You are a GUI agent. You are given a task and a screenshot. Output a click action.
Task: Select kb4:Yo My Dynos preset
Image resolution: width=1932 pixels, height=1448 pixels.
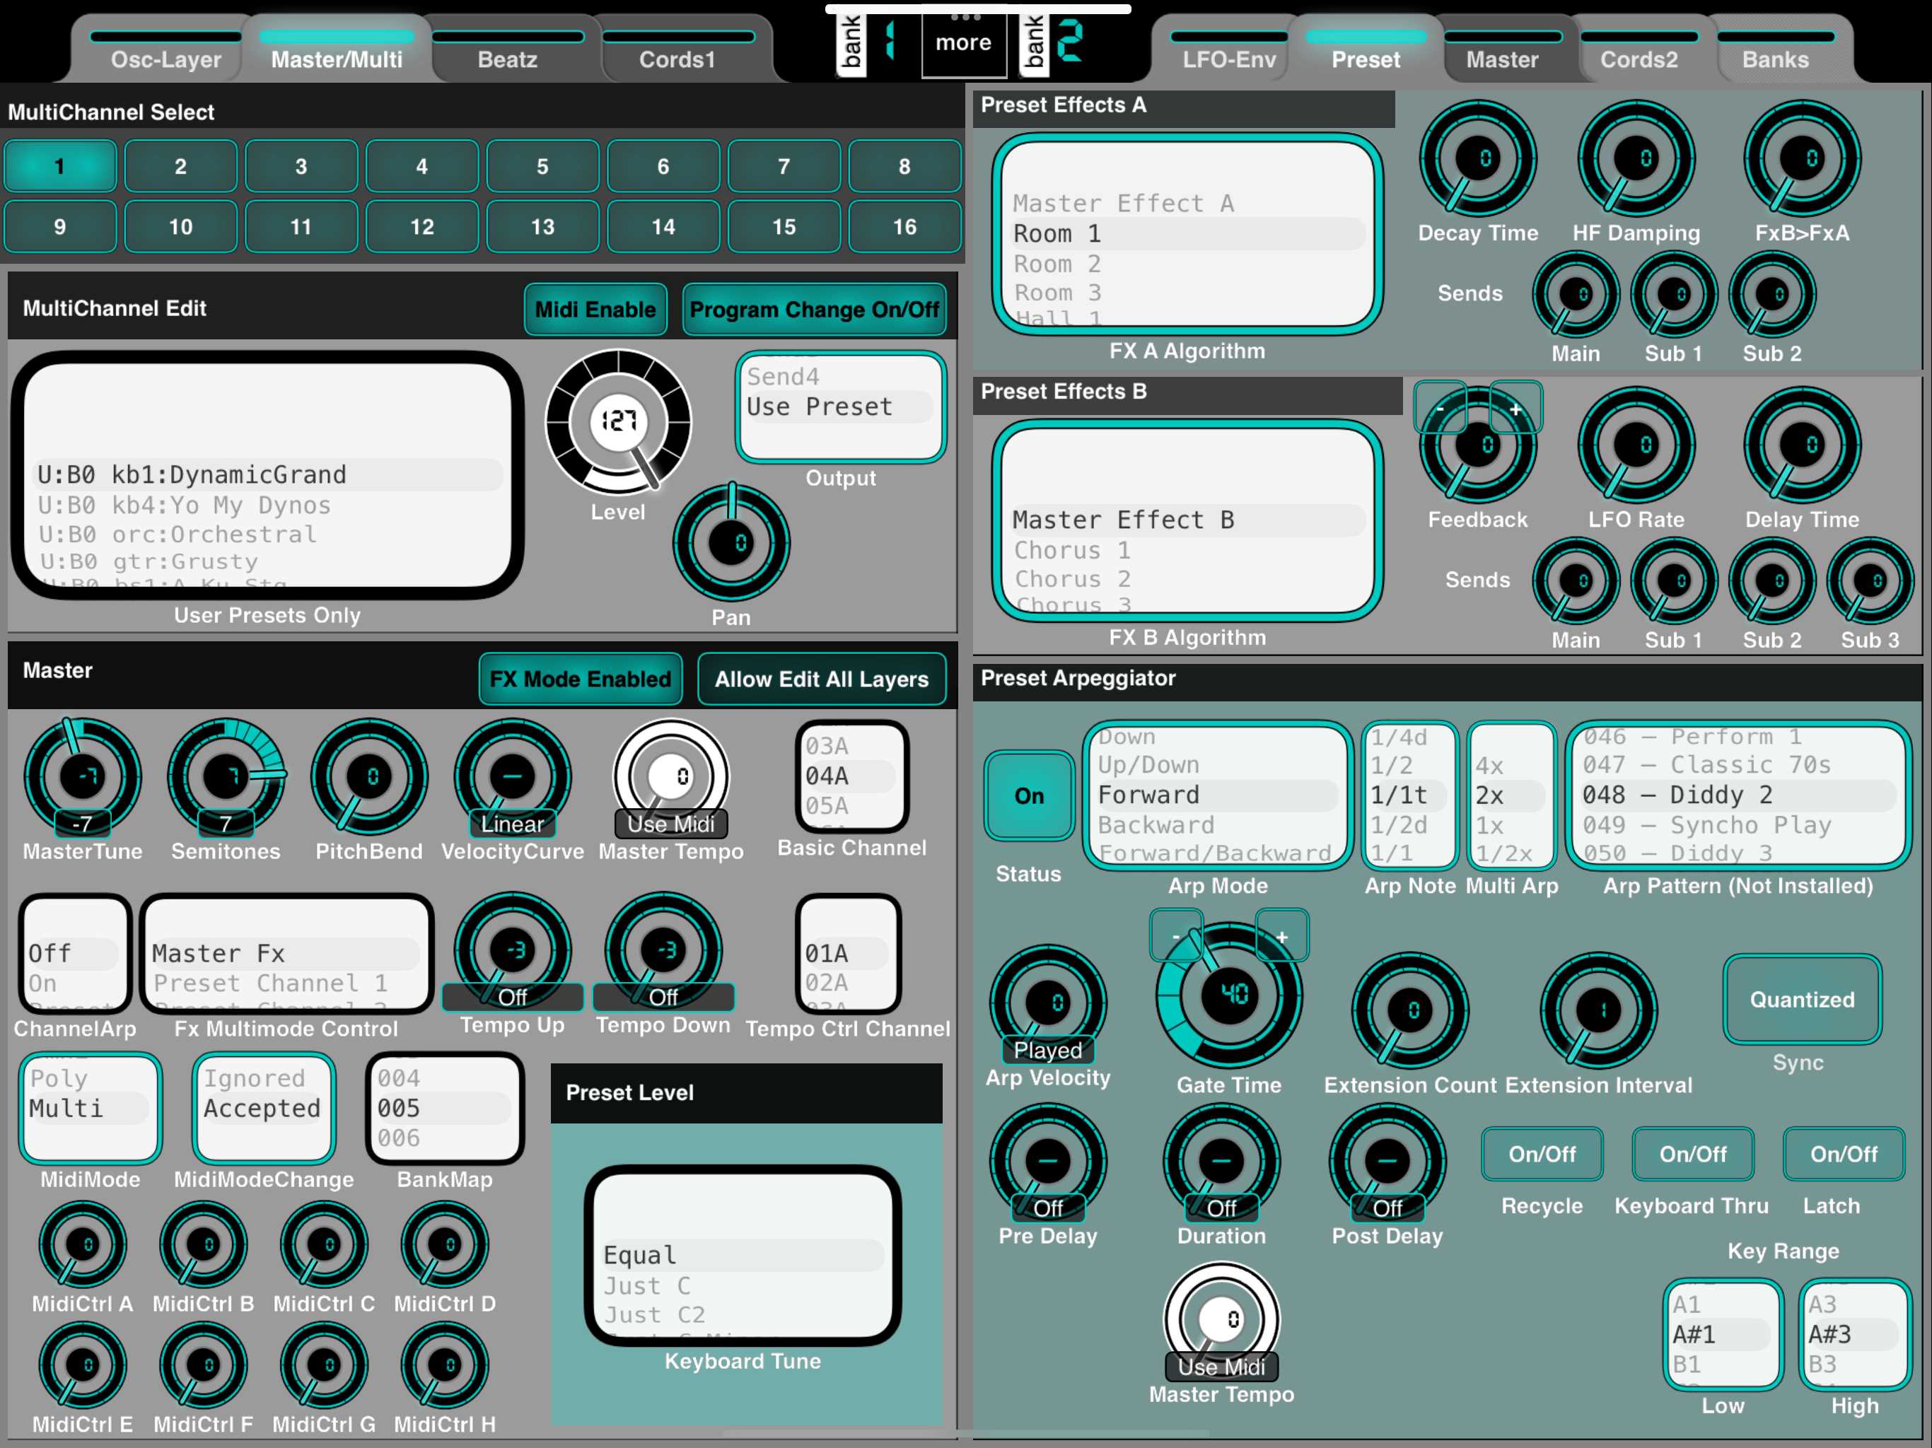(x=267, y=505)
